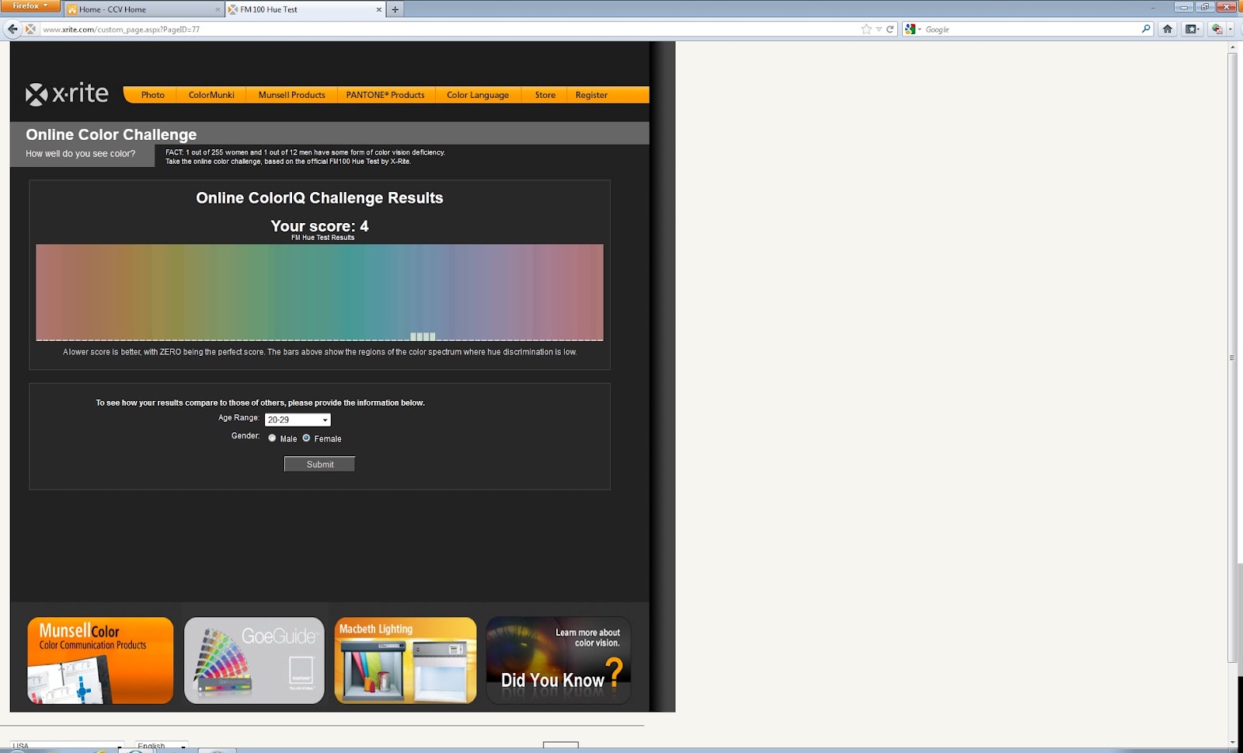Open the Munsell Products menu
This screenshot has width=1243, height=753.
(292, 95)
